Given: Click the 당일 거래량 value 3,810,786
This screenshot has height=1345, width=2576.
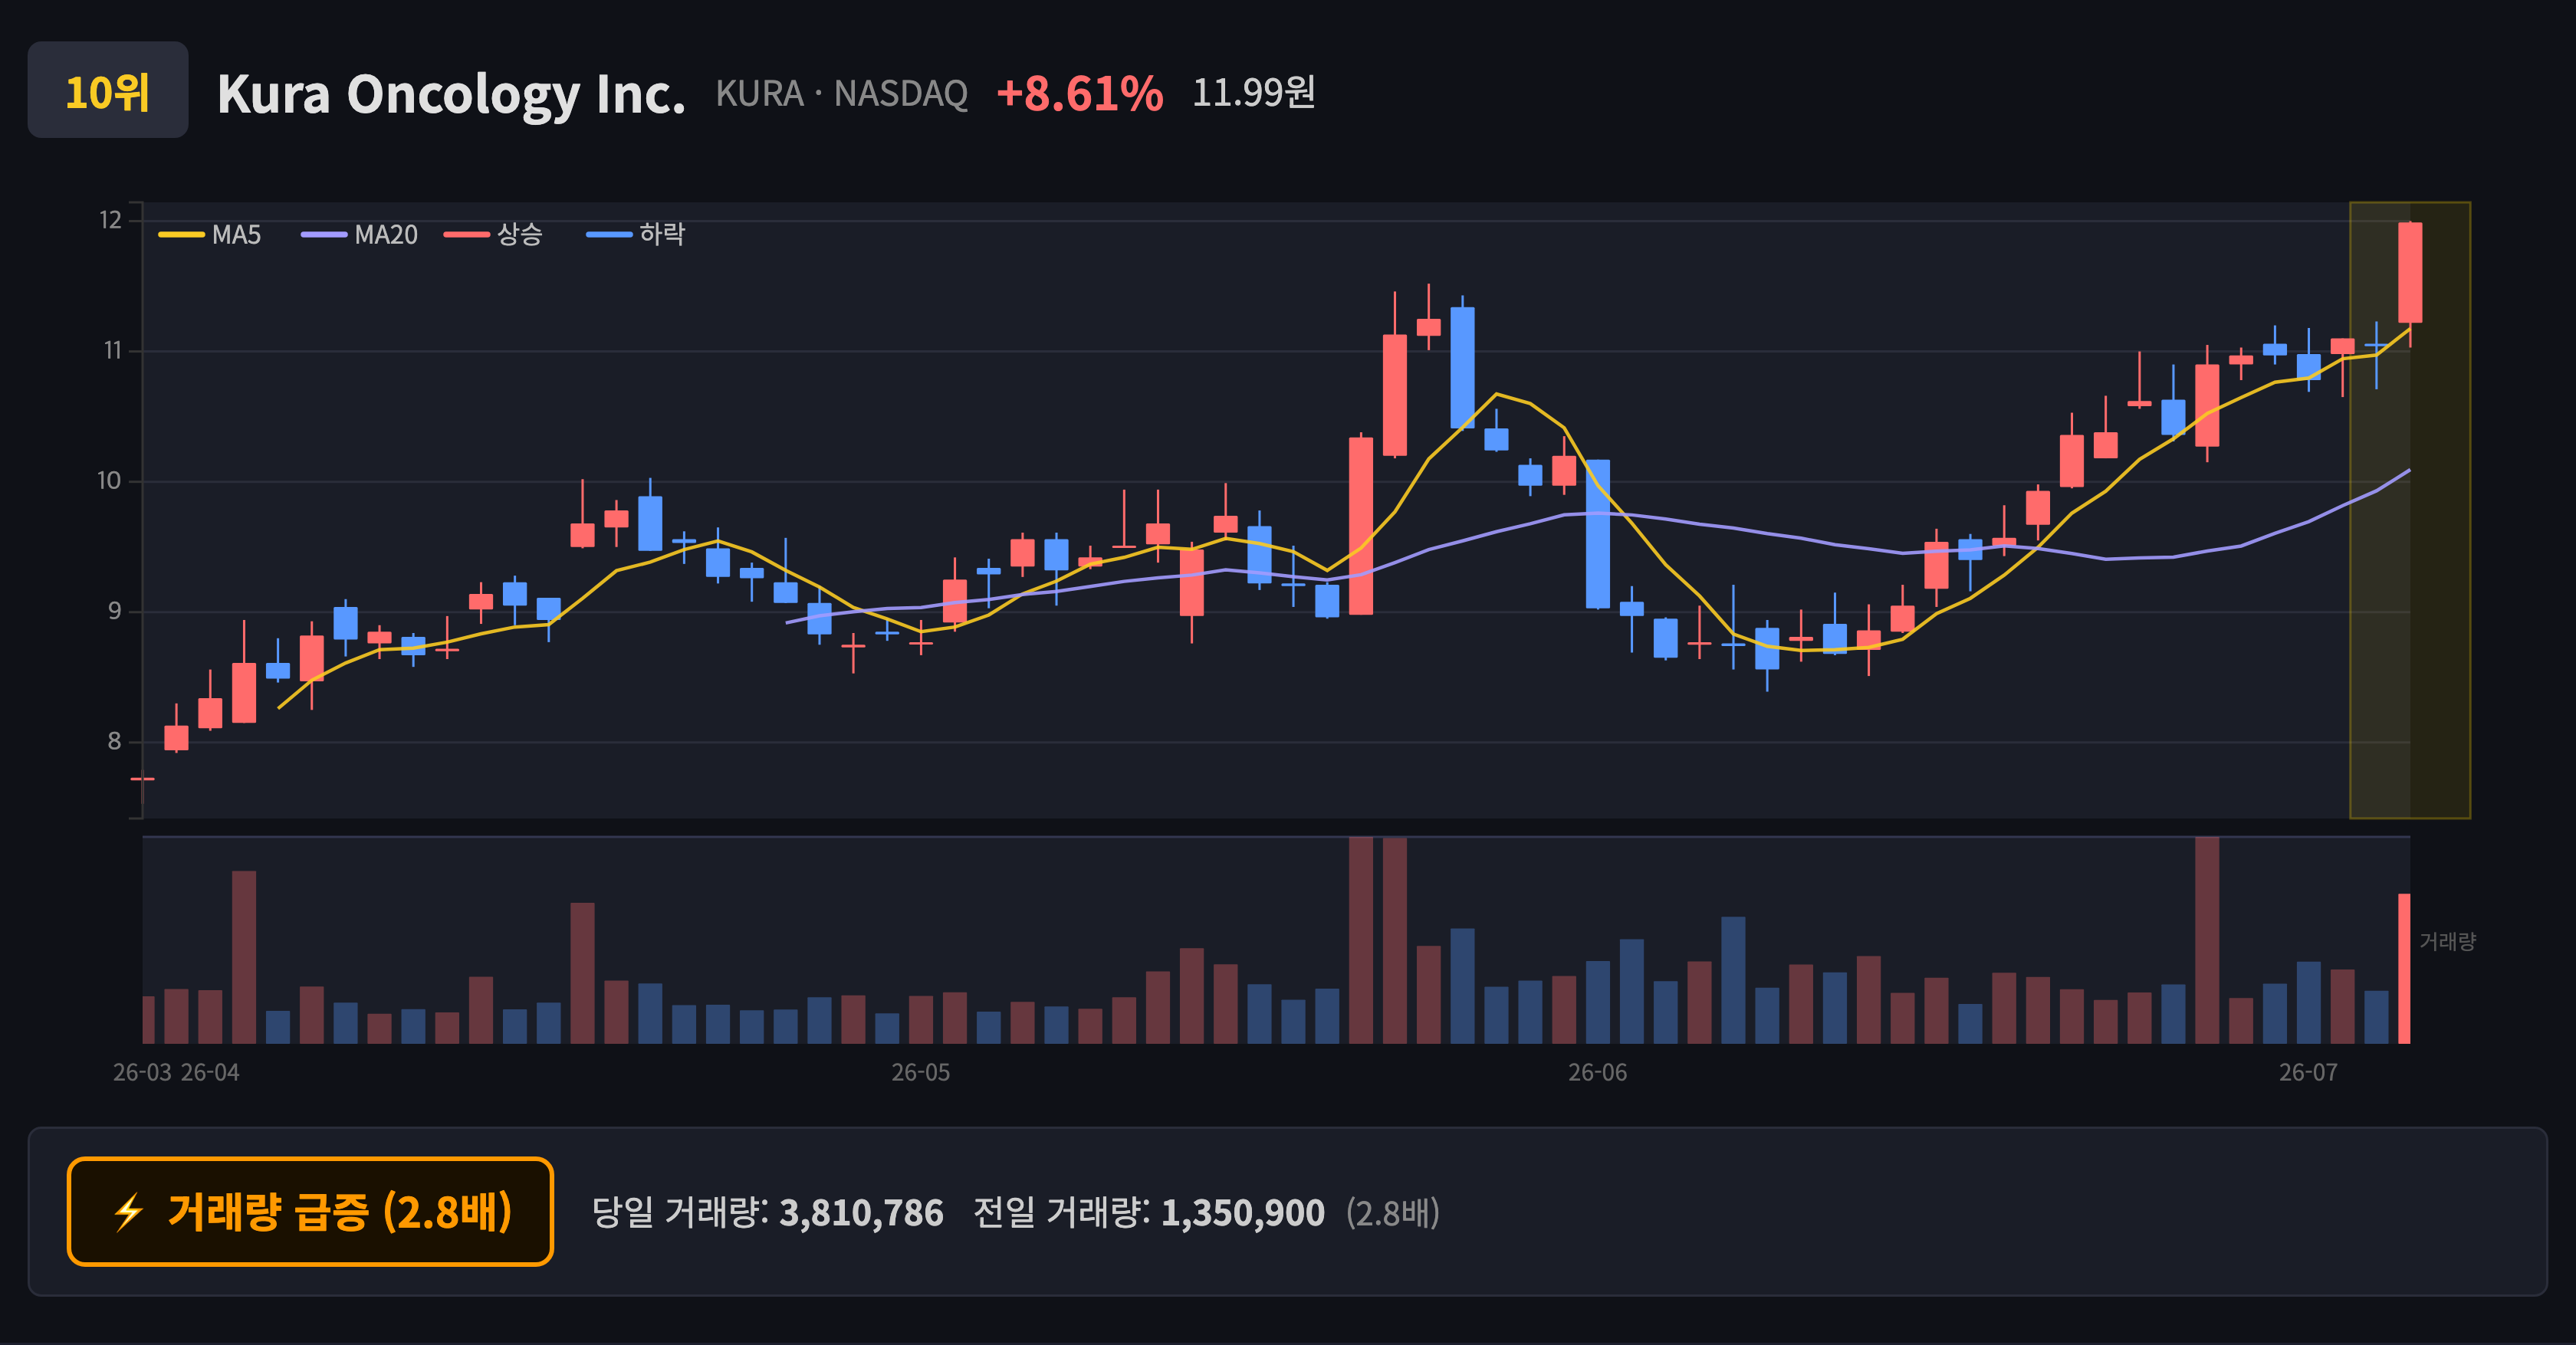Looking at the screenshot, I should coord(861,1213).
